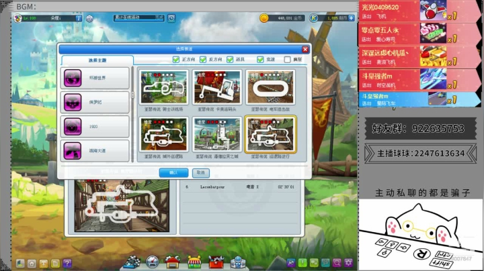
Task: Click the yellow notes icon in bottom-left
Action: pyautogui.click(x=55, y=264)
